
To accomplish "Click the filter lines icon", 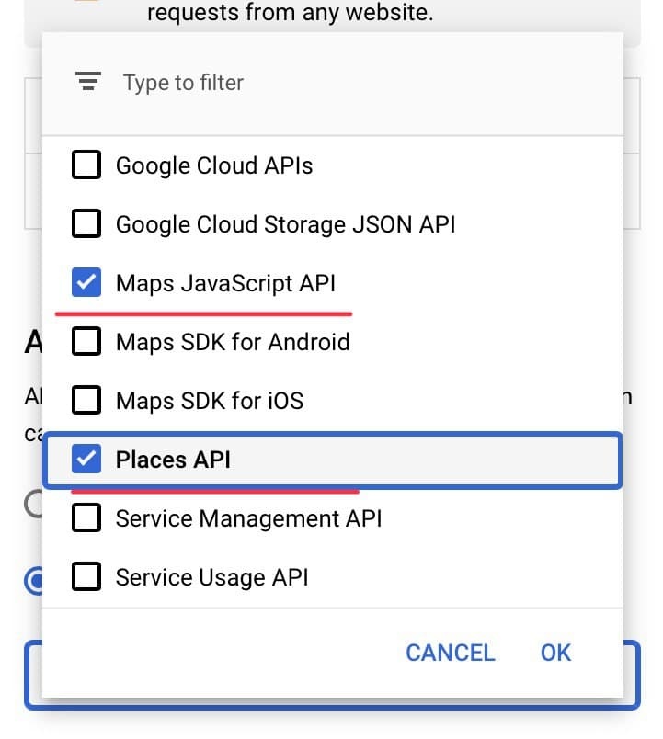I will click(88, 81).
